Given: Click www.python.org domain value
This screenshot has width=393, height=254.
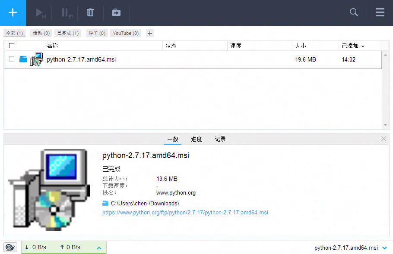Looking at the screenshot, I should click(176, 193).
